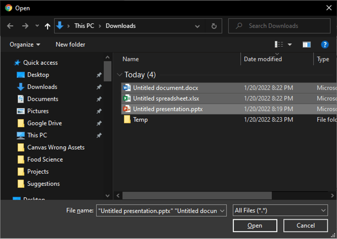Click the Excel icon of Untitled spreadsheet.xlsx
The width and height of the screenshot is (337, 239).
pos(127,98)
